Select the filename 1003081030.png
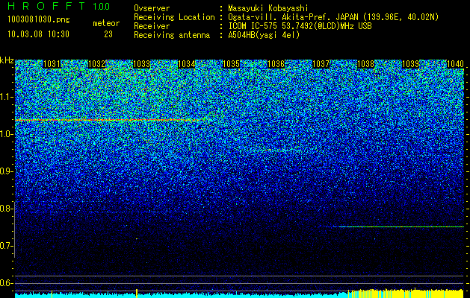Image resolution: width=470 pixels, height=298 pixels. [39, 19]
